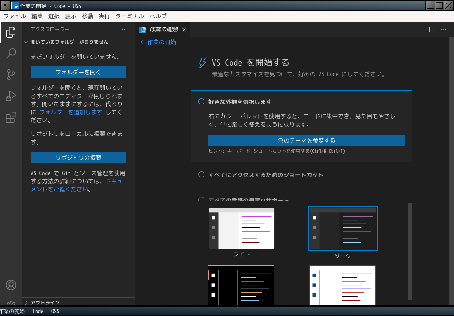
Task: Open the 実行 menu
Action: click(104, 16)
